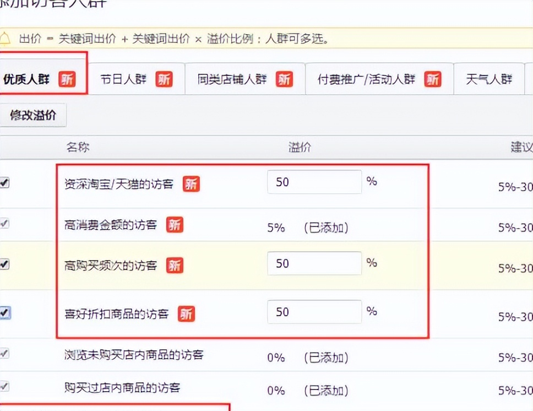The width and height of the screenshot is (533, 411).
Task: Click the 新 icon beside 喜好折扣商品的访客
Action: click(x=187, y=314)
